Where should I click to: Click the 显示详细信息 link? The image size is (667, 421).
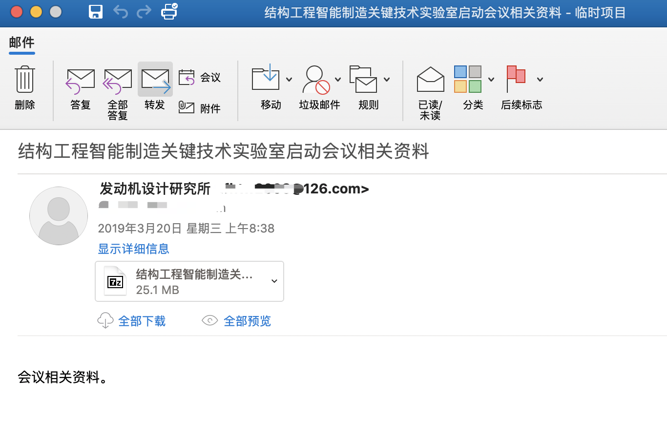pyautogui.click(x=134, y=249)
